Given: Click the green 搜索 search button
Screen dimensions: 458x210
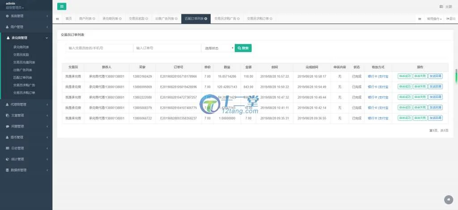Looking at the screenshot, I should tap(243, 48).
